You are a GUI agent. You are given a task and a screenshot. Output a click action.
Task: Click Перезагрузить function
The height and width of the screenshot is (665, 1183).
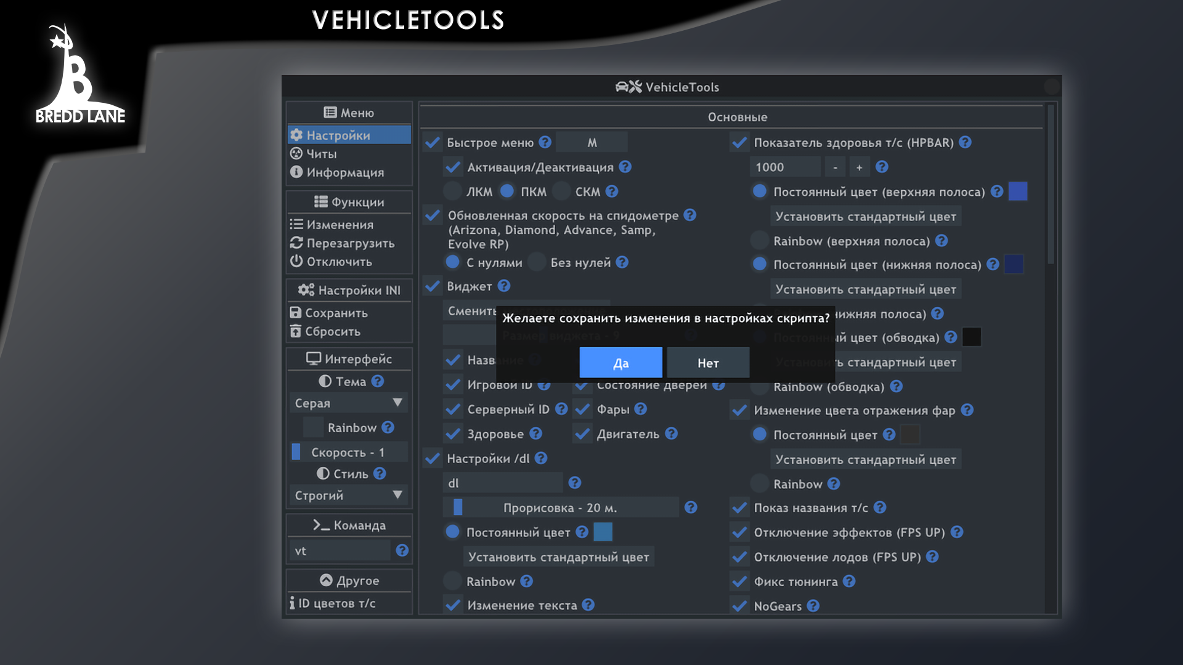coord(349,243)
